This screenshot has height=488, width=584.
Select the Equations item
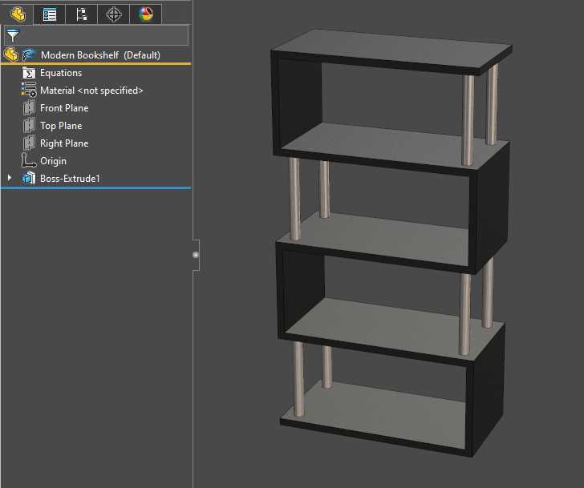pyautogui.click(x=61, y=73)
